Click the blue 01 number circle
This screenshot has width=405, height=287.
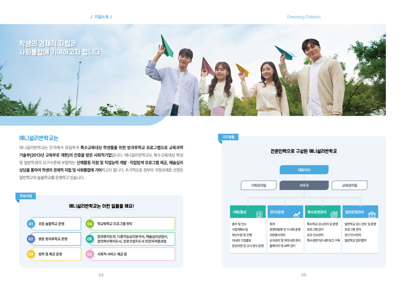pyautogui.click(x=31, y=224)
